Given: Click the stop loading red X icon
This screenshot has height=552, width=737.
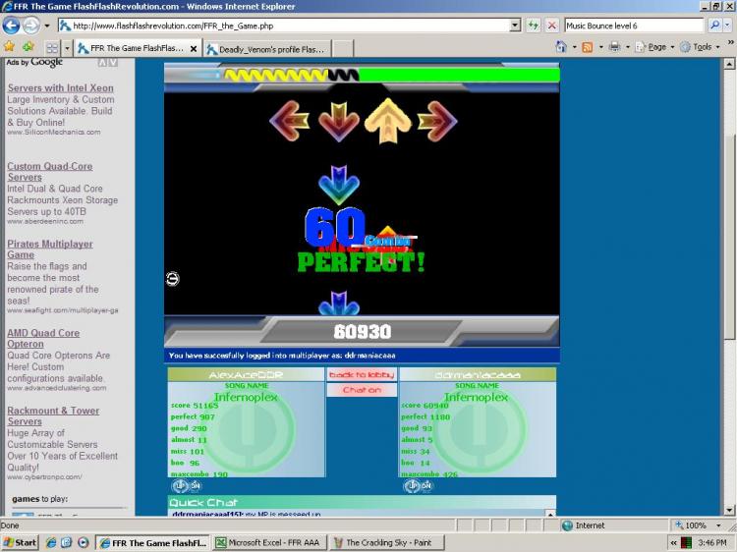Looking at the screenshot, I should click(552, 26).
